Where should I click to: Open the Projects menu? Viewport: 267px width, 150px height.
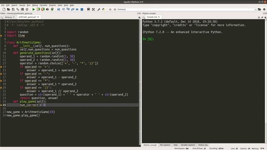(x=53, y=5)
